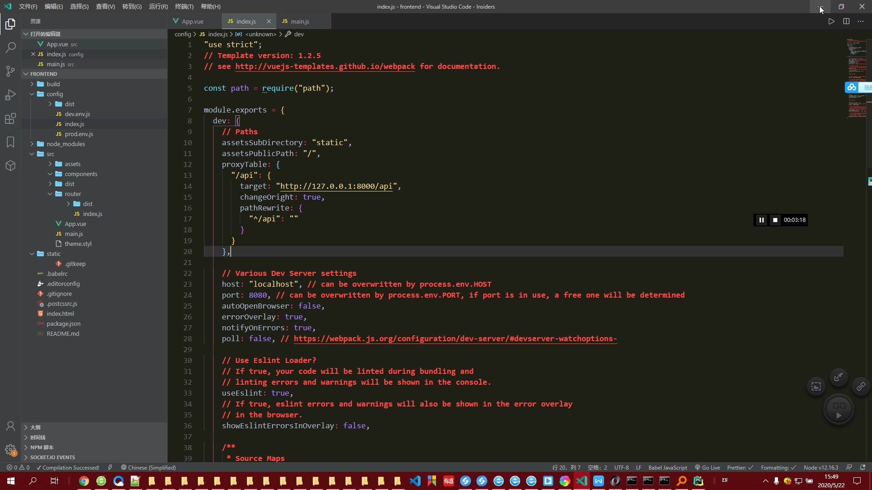
Task: Click the code minimap overview
Action: tap(856, 78)
